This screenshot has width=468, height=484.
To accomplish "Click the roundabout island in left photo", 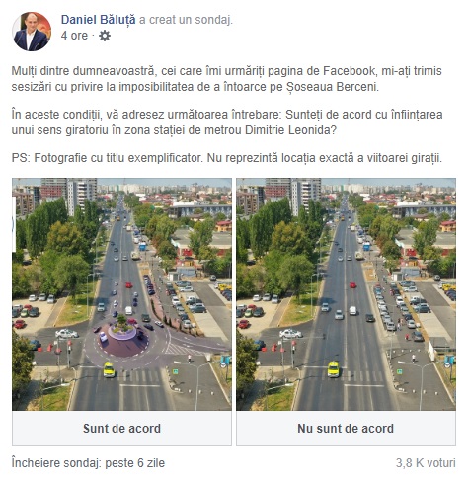I will tap(122, 330).
